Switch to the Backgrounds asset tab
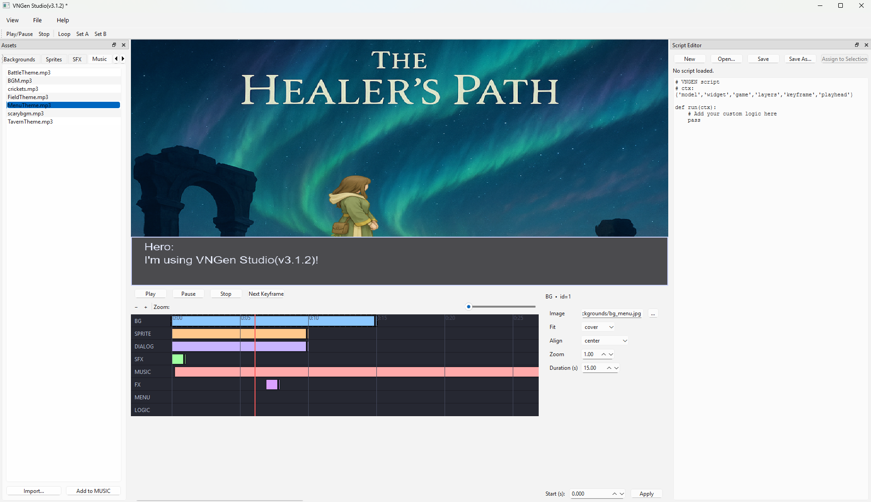 [x=20, y=59]
